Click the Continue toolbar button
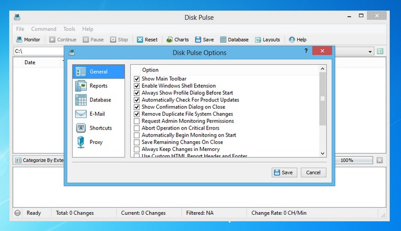The image size is (401, 231). [x=63, y=40]
